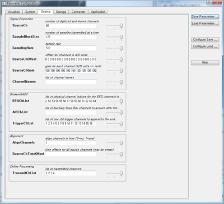Click the SourceCh parameter label

(20, 25)
